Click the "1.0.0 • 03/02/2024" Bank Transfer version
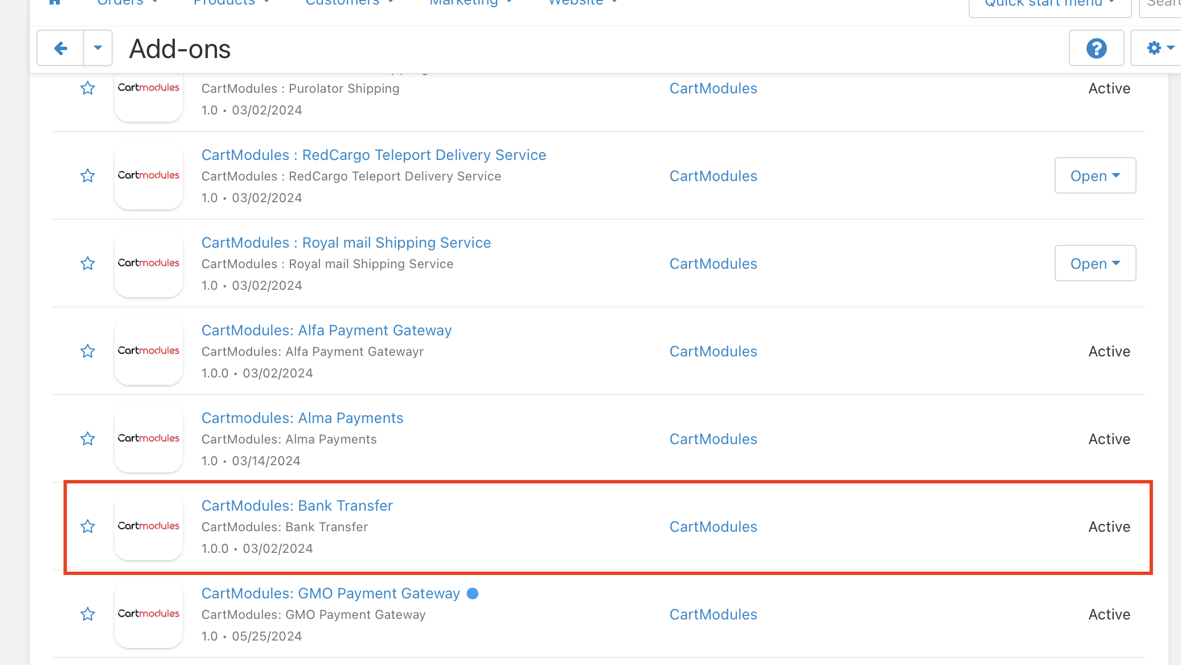 [257, 548]
